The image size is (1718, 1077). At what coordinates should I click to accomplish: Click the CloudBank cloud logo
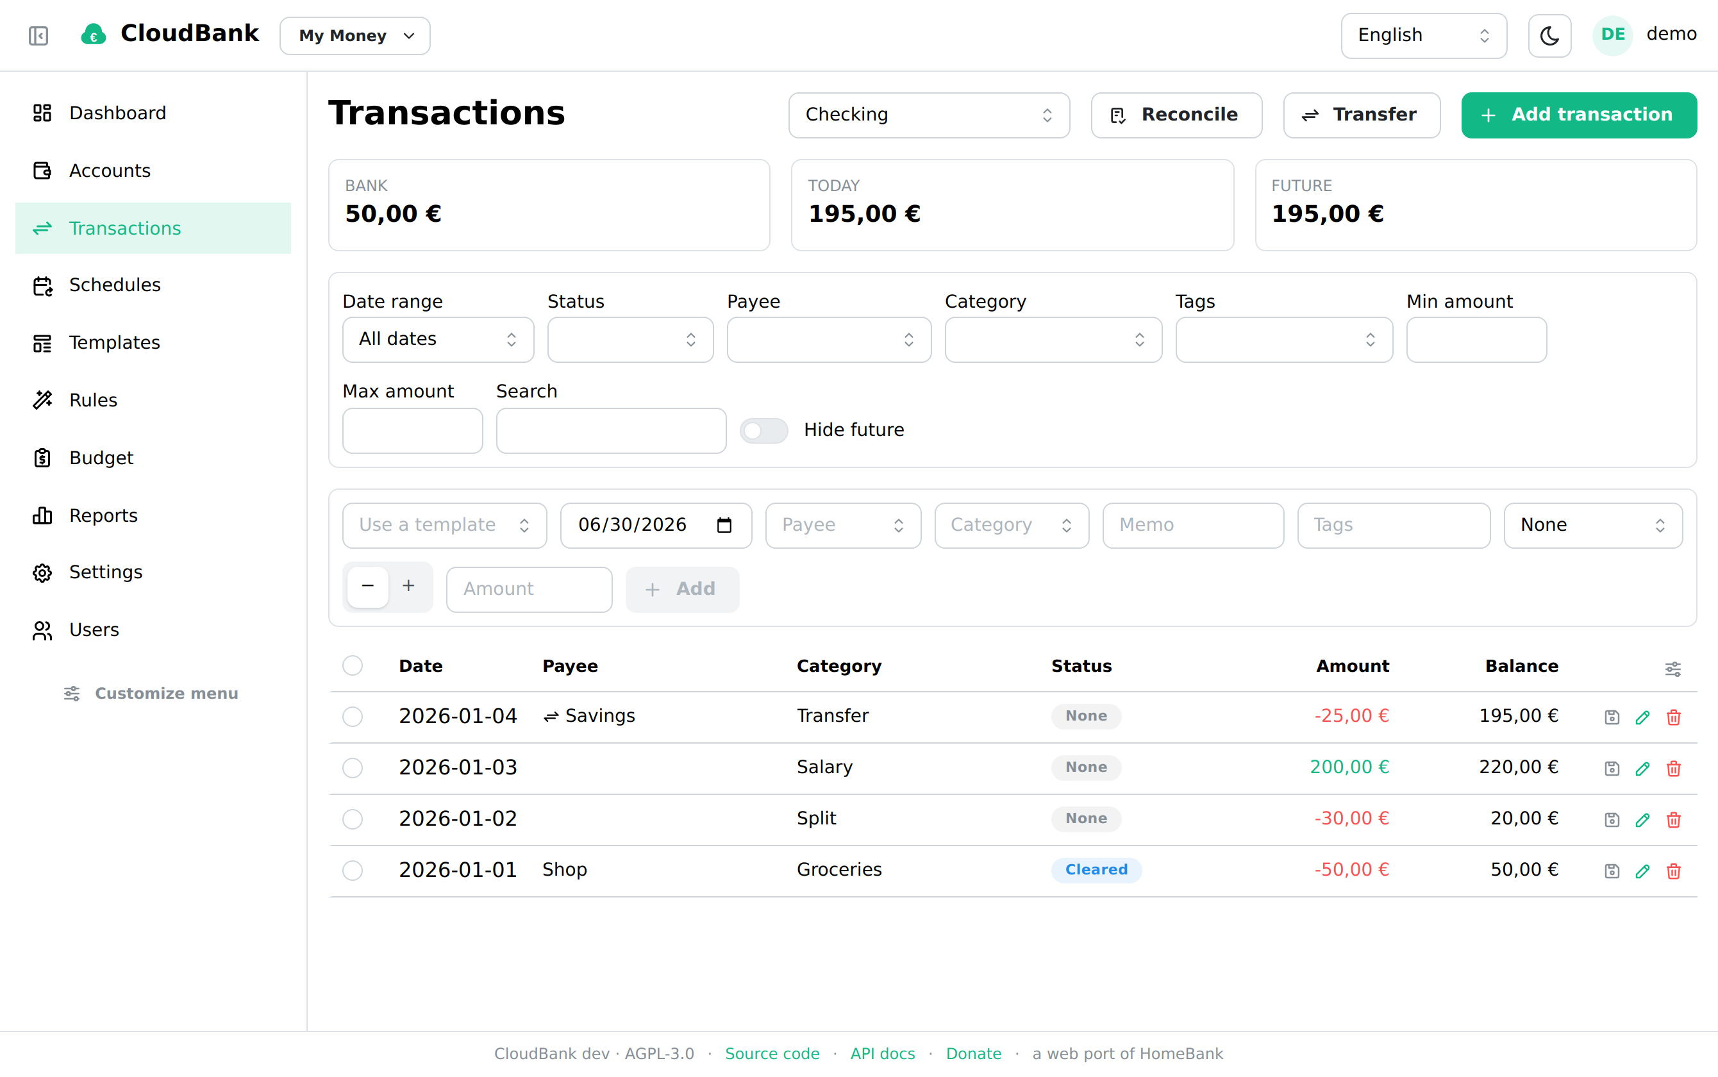[94, 34]
